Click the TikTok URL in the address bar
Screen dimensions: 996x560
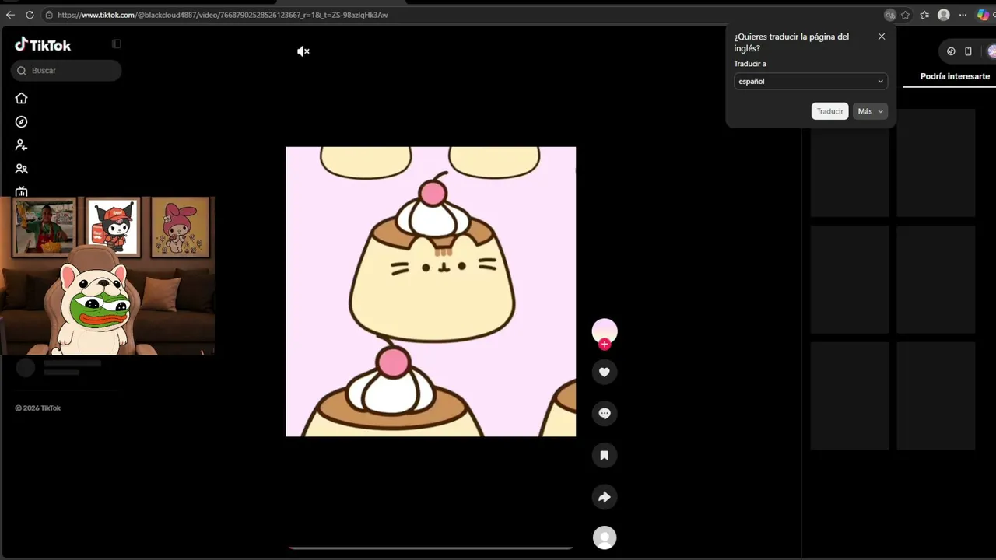click(223, 15)
